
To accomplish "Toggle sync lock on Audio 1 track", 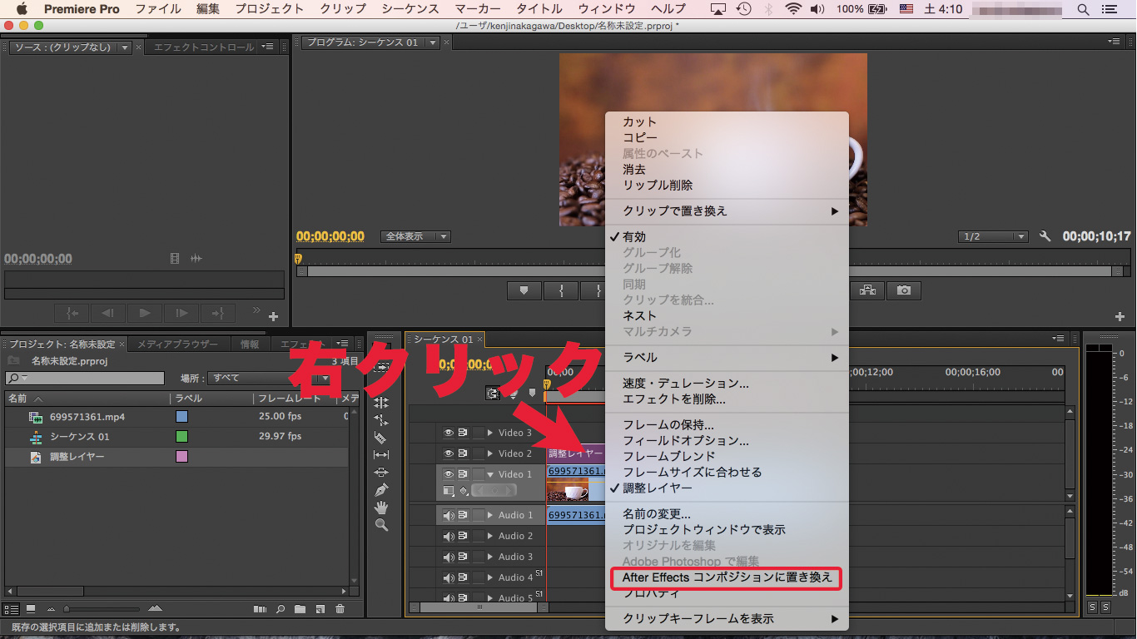I will [x=463, y=515].
